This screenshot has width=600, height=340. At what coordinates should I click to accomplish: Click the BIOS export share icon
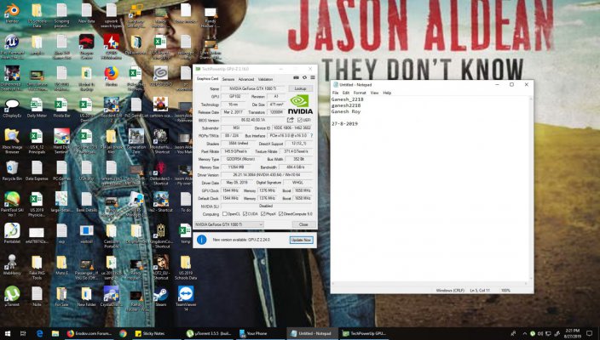point(291,120)
